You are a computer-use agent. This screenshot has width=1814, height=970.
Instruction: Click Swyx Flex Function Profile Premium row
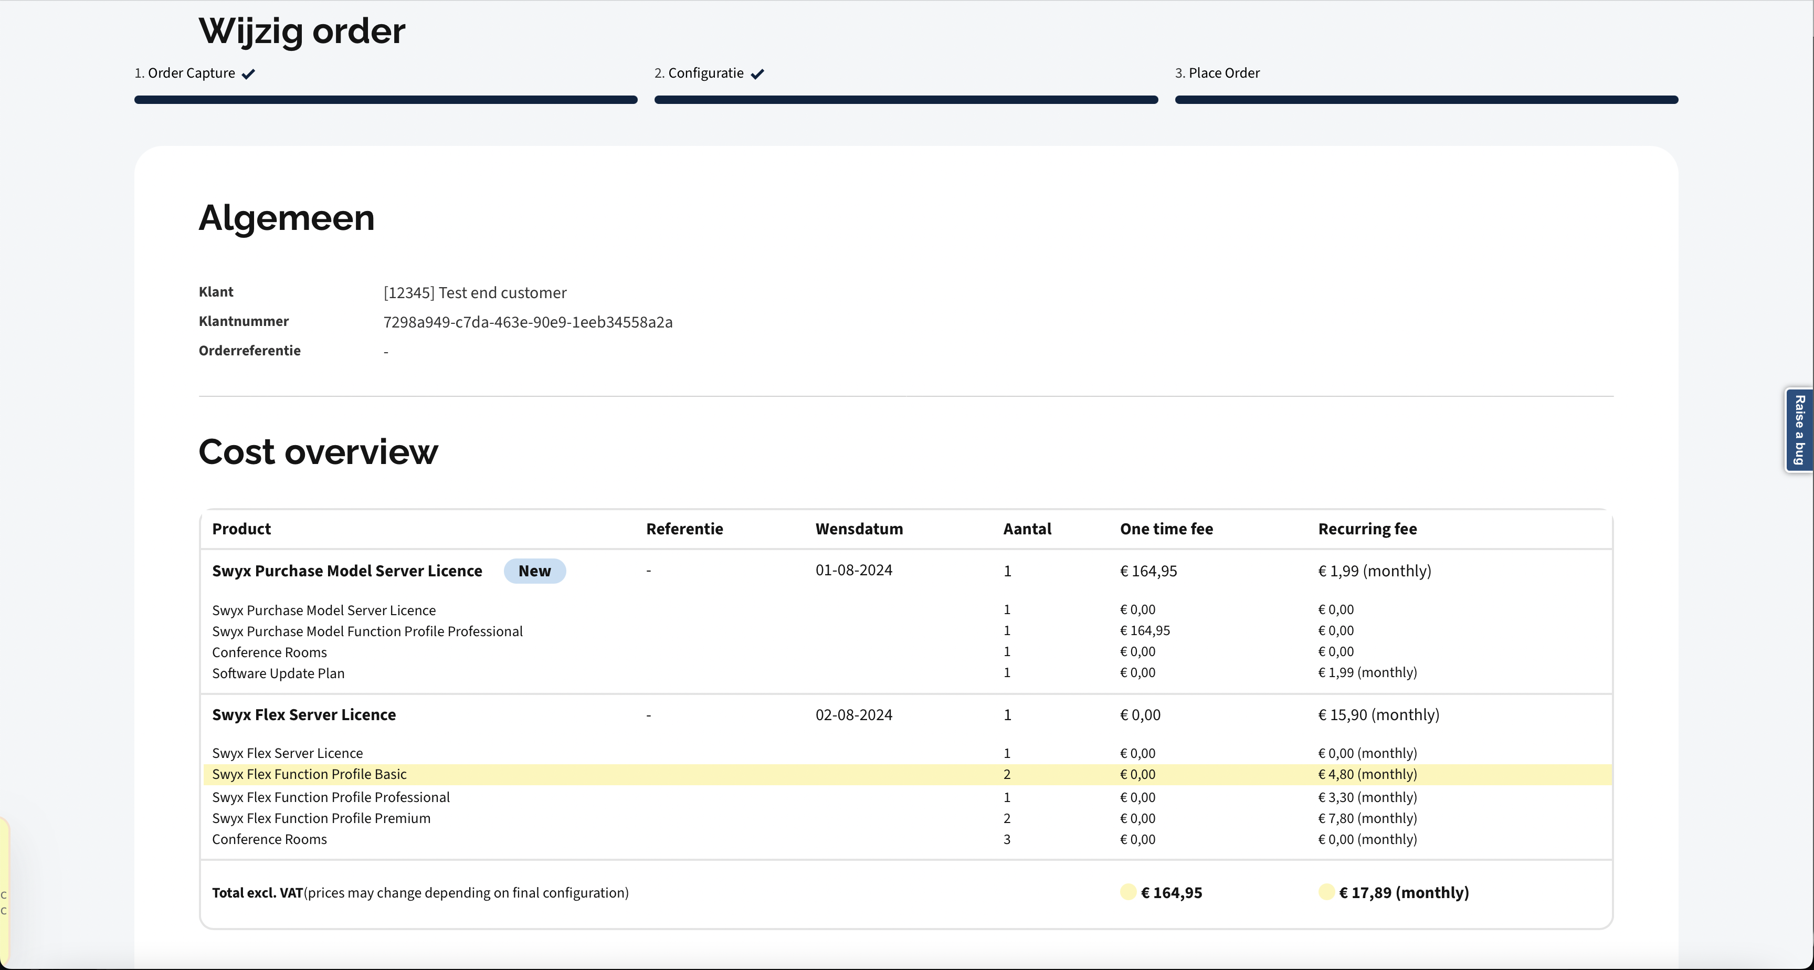click(x=321, y=818)
